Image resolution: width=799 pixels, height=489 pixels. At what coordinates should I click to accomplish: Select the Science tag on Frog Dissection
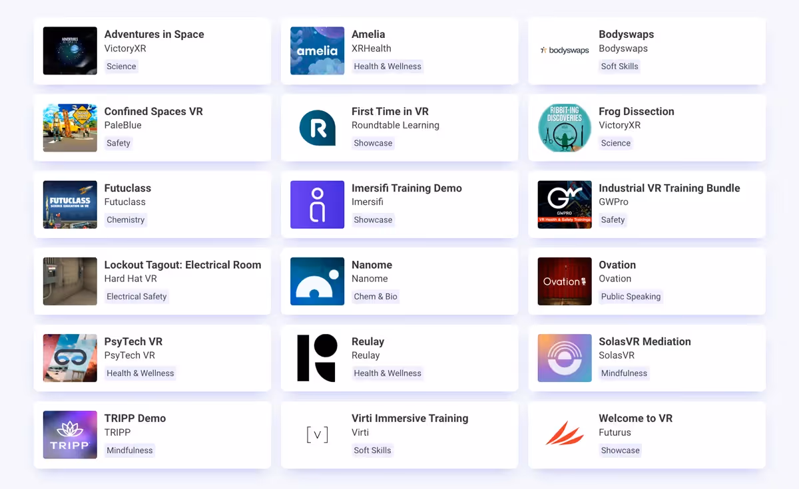(x=616, y=143)
